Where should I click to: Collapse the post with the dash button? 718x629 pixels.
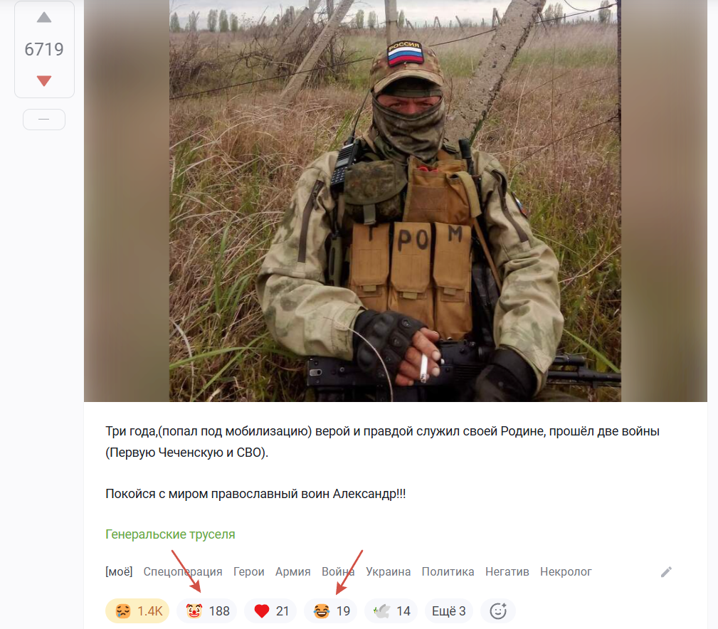coord(44,120)
